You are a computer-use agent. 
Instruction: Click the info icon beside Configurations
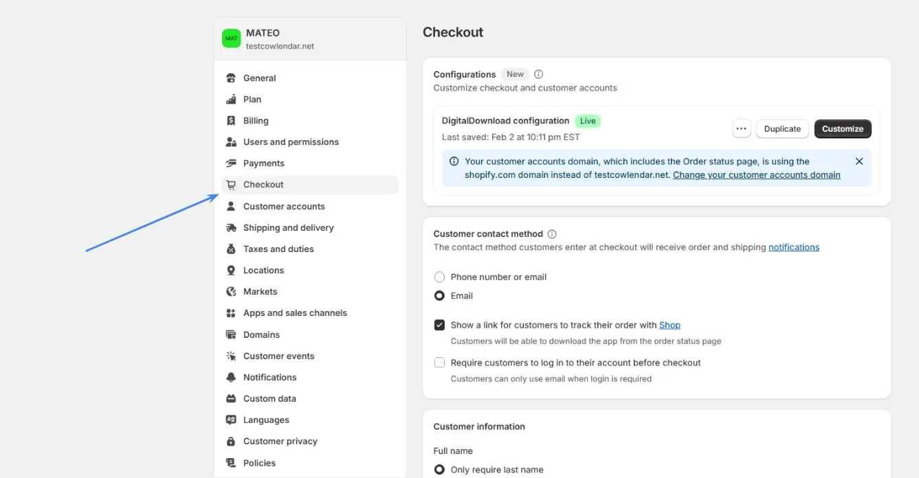click(539, 74)
